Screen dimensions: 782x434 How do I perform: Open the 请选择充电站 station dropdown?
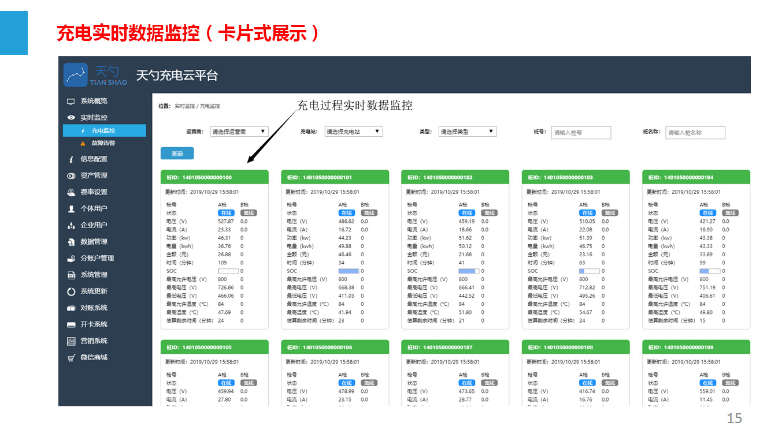click(353, 132)
